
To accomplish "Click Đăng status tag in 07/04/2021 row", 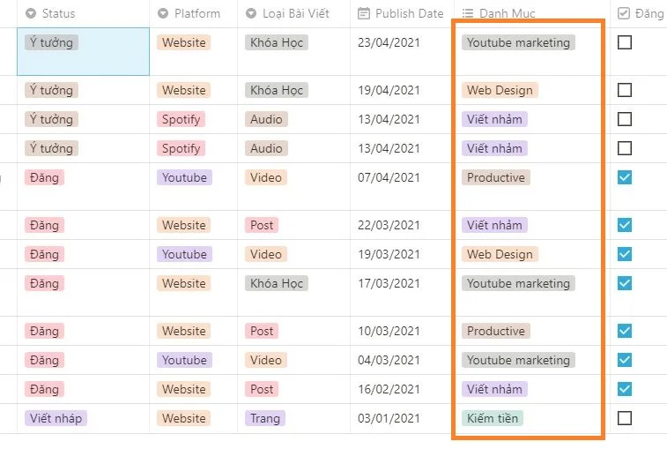I will (x=44, y=177).
